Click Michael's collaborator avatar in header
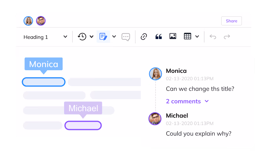The width and height of the screenshot is (267, 151). click(x=41, y=21)
